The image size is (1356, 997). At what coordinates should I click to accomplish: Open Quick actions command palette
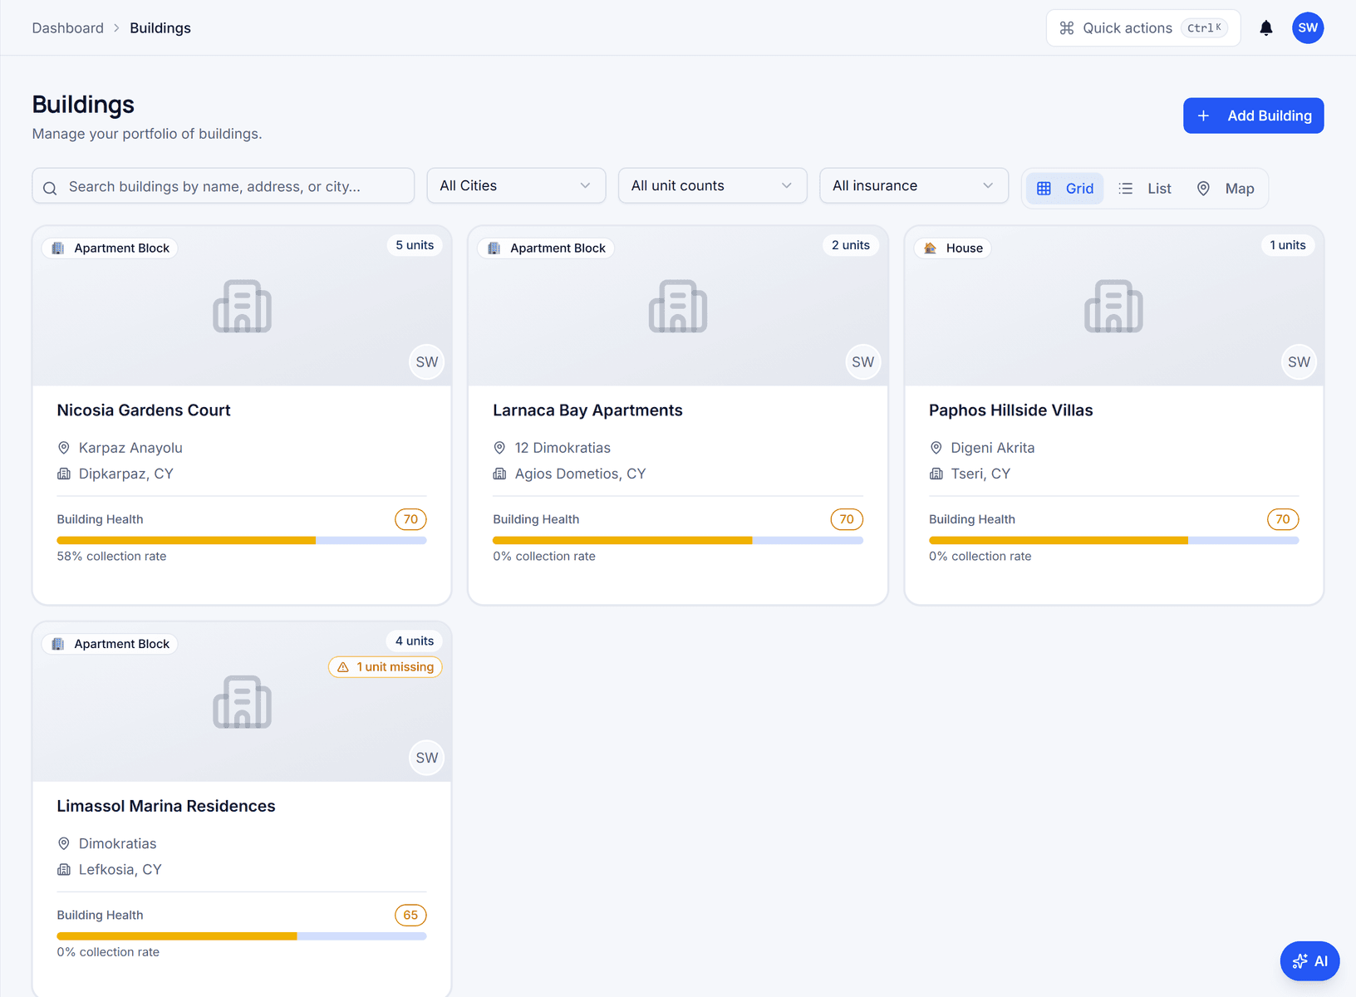1143,28
